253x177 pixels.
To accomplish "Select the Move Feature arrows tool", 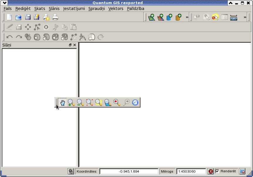I will point(28,27).
